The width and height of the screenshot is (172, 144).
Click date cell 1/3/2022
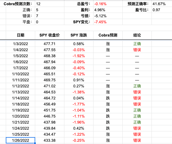[20, 44]
